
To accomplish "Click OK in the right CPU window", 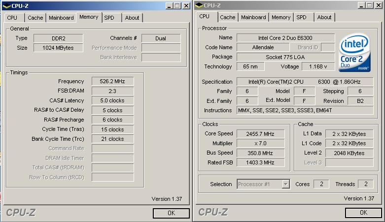I will pos(363,213).
